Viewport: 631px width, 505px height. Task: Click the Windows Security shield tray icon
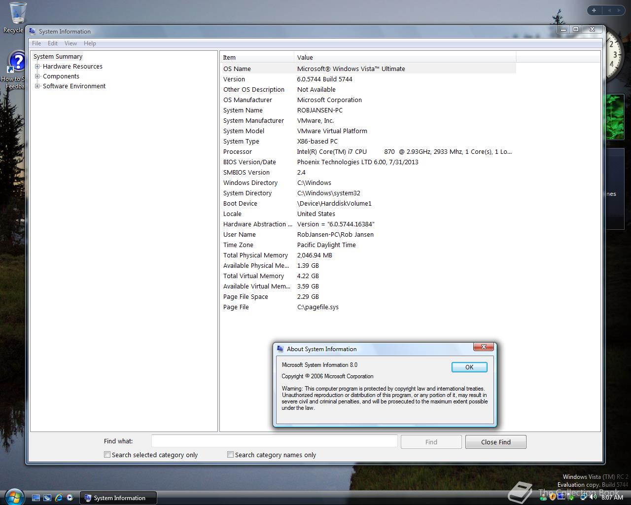pos(553,498)
